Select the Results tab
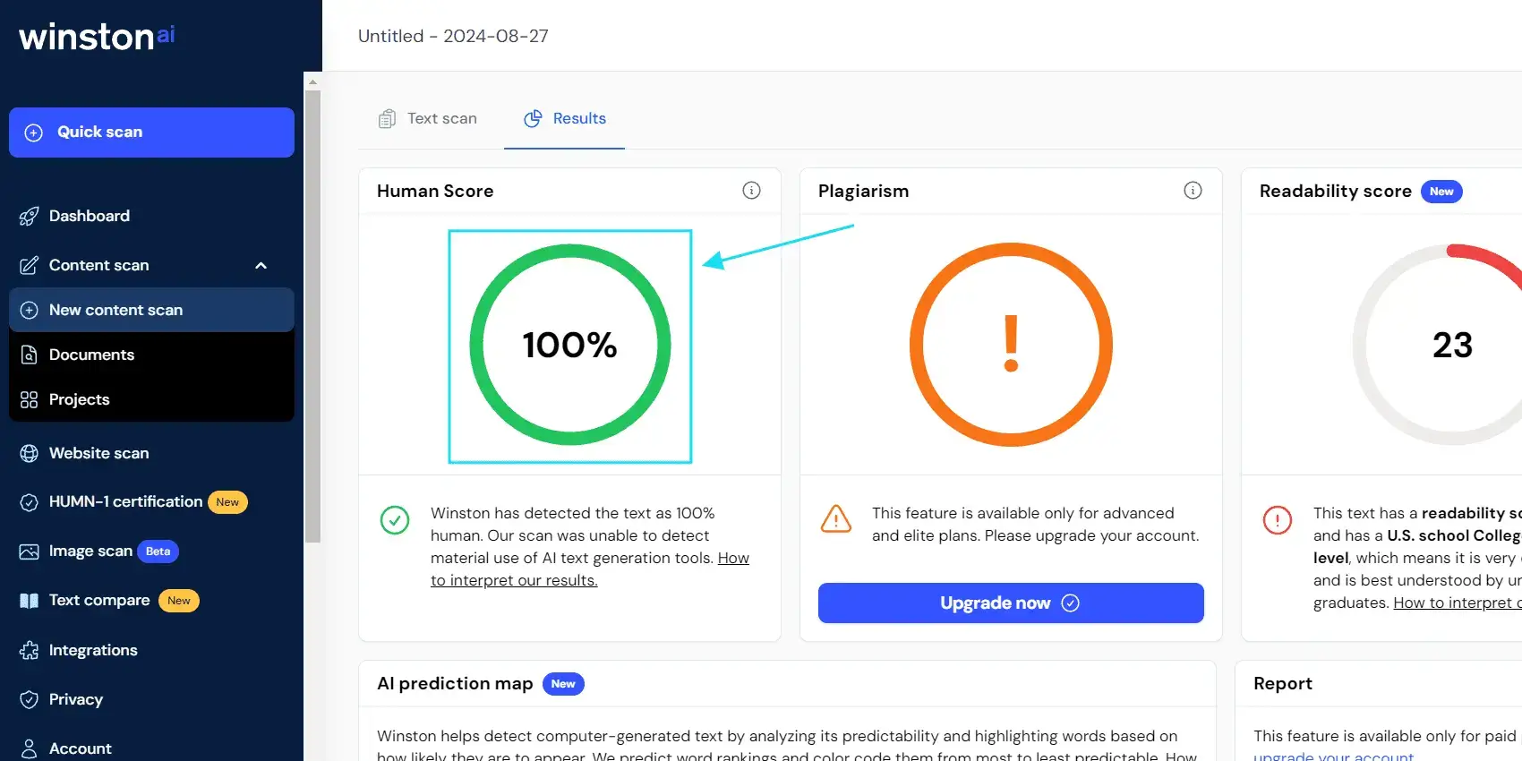 (x=565, y=119)
